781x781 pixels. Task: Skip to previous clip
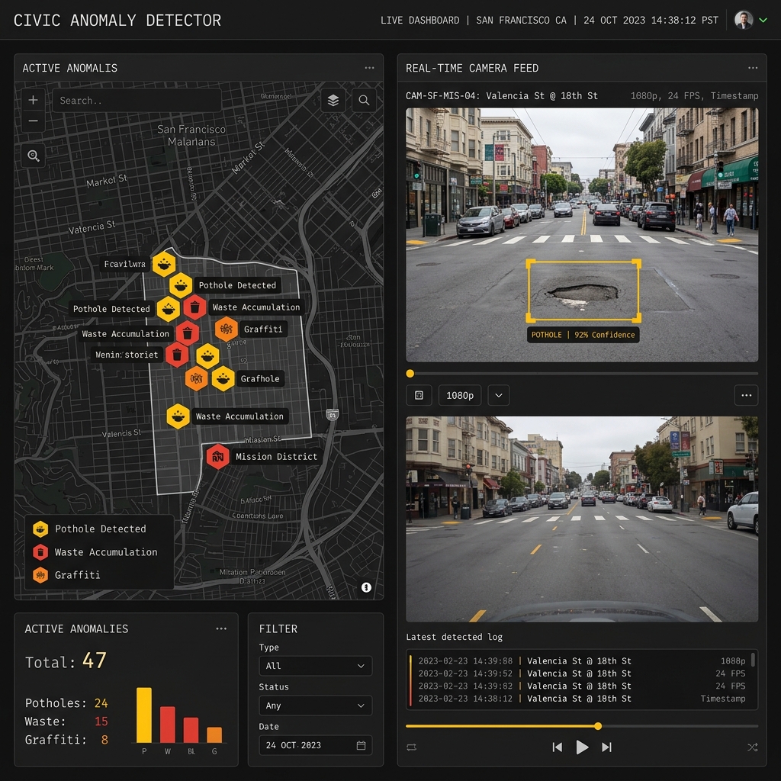pyautogui.click(x=558, y=747)
